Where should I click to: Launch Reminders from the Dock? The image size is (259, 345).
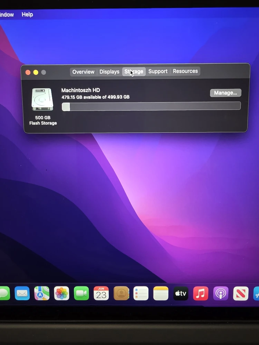click(x=141, y=293)
